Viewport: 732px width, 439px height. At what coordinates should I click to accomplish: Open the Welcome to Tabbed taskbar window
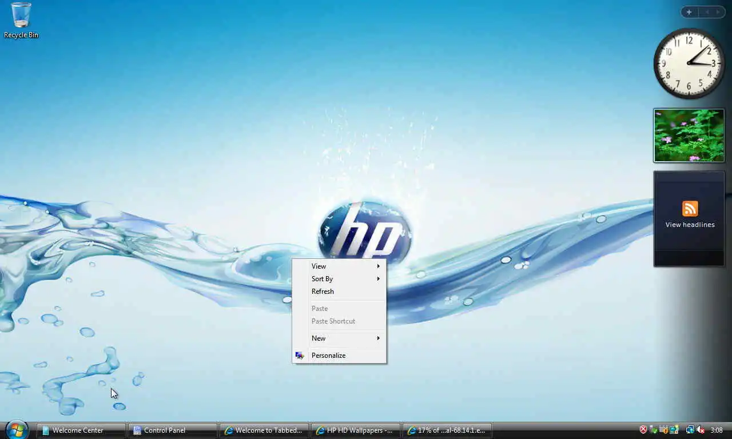tap(264, 430)
